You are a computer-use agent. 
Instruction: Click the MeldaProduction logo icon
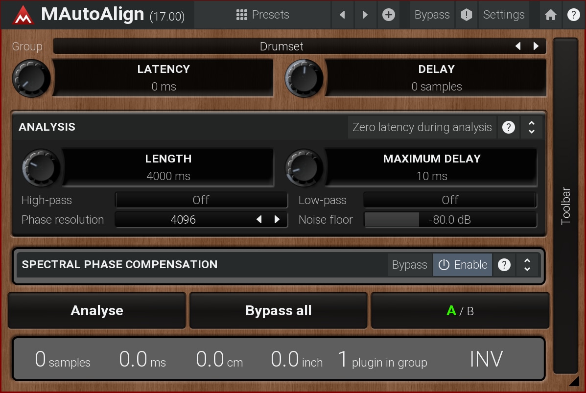coord(23,15)
